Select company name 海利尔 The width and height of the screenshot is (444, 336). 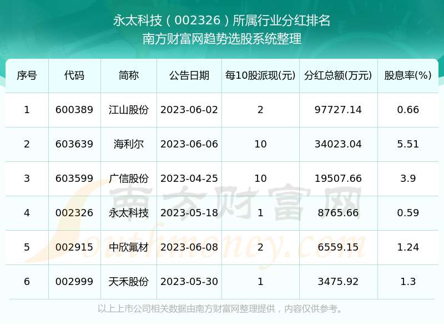(129, 144)
